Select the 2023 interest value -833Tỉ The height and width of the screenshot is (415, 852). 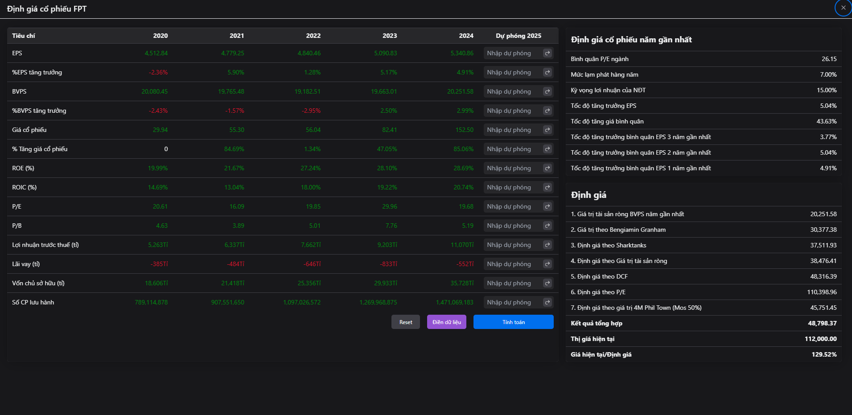click(x=389, y=264)
